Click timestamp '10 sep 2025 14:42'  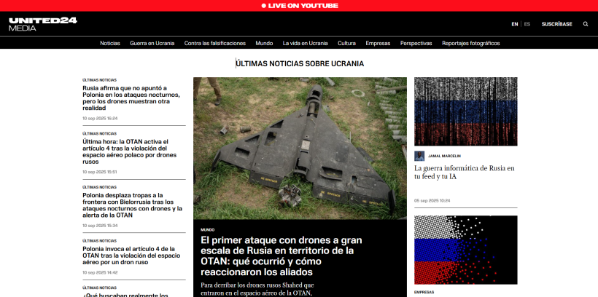[100, 273]
